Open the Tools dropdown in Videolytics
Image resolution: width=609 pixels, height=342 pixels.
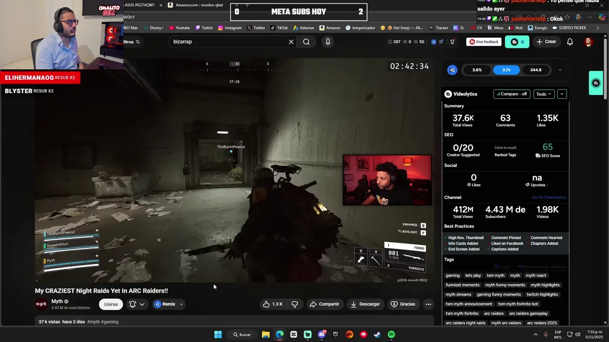click(543, 94)
